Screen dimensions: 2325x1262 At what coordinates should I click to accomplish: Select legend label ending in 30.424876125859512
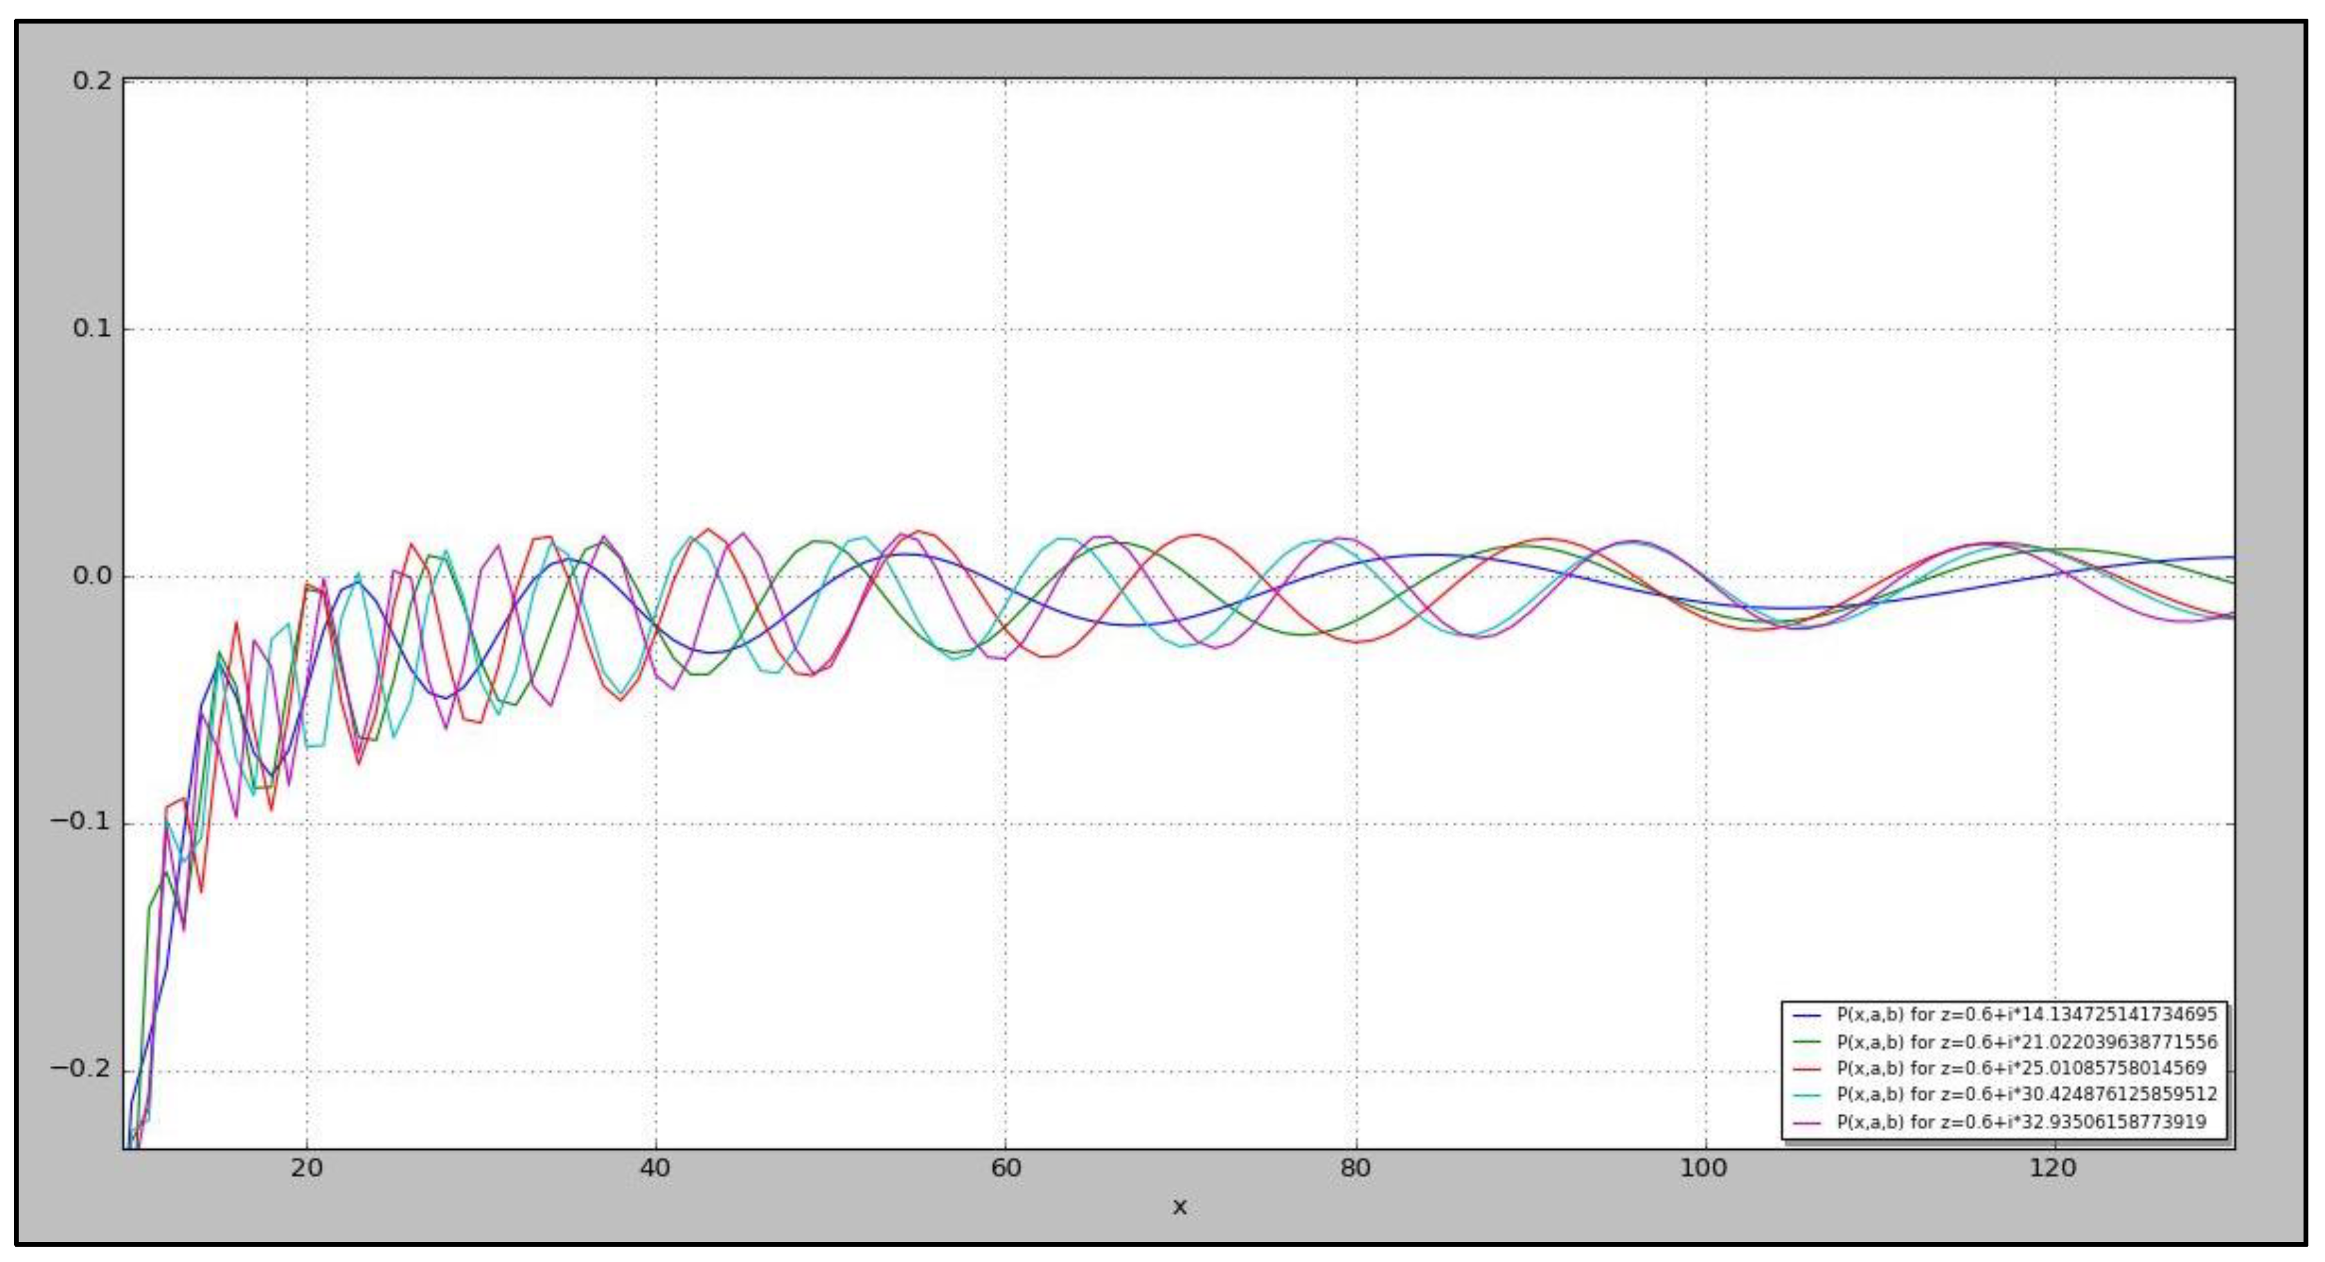pos(2027,1095)
